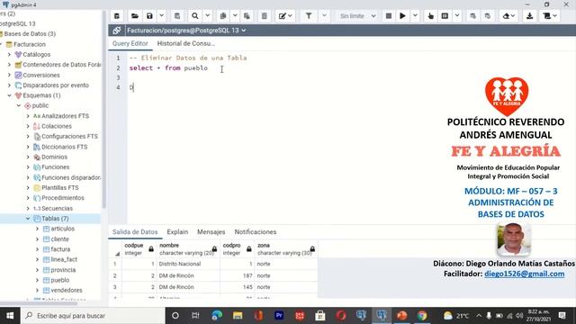Expand the Funciones tree node

click(28, 167)
